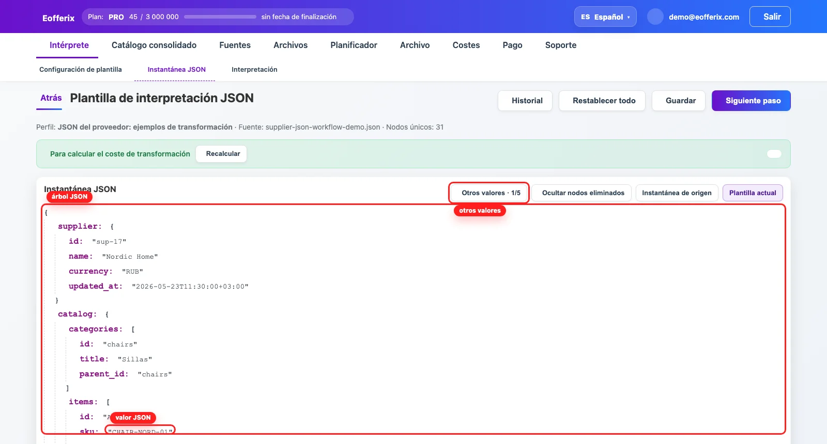Cycle the Otros valores 1/5 button
This screenshot has height=444, width=827.
click(x=489, y=193)
